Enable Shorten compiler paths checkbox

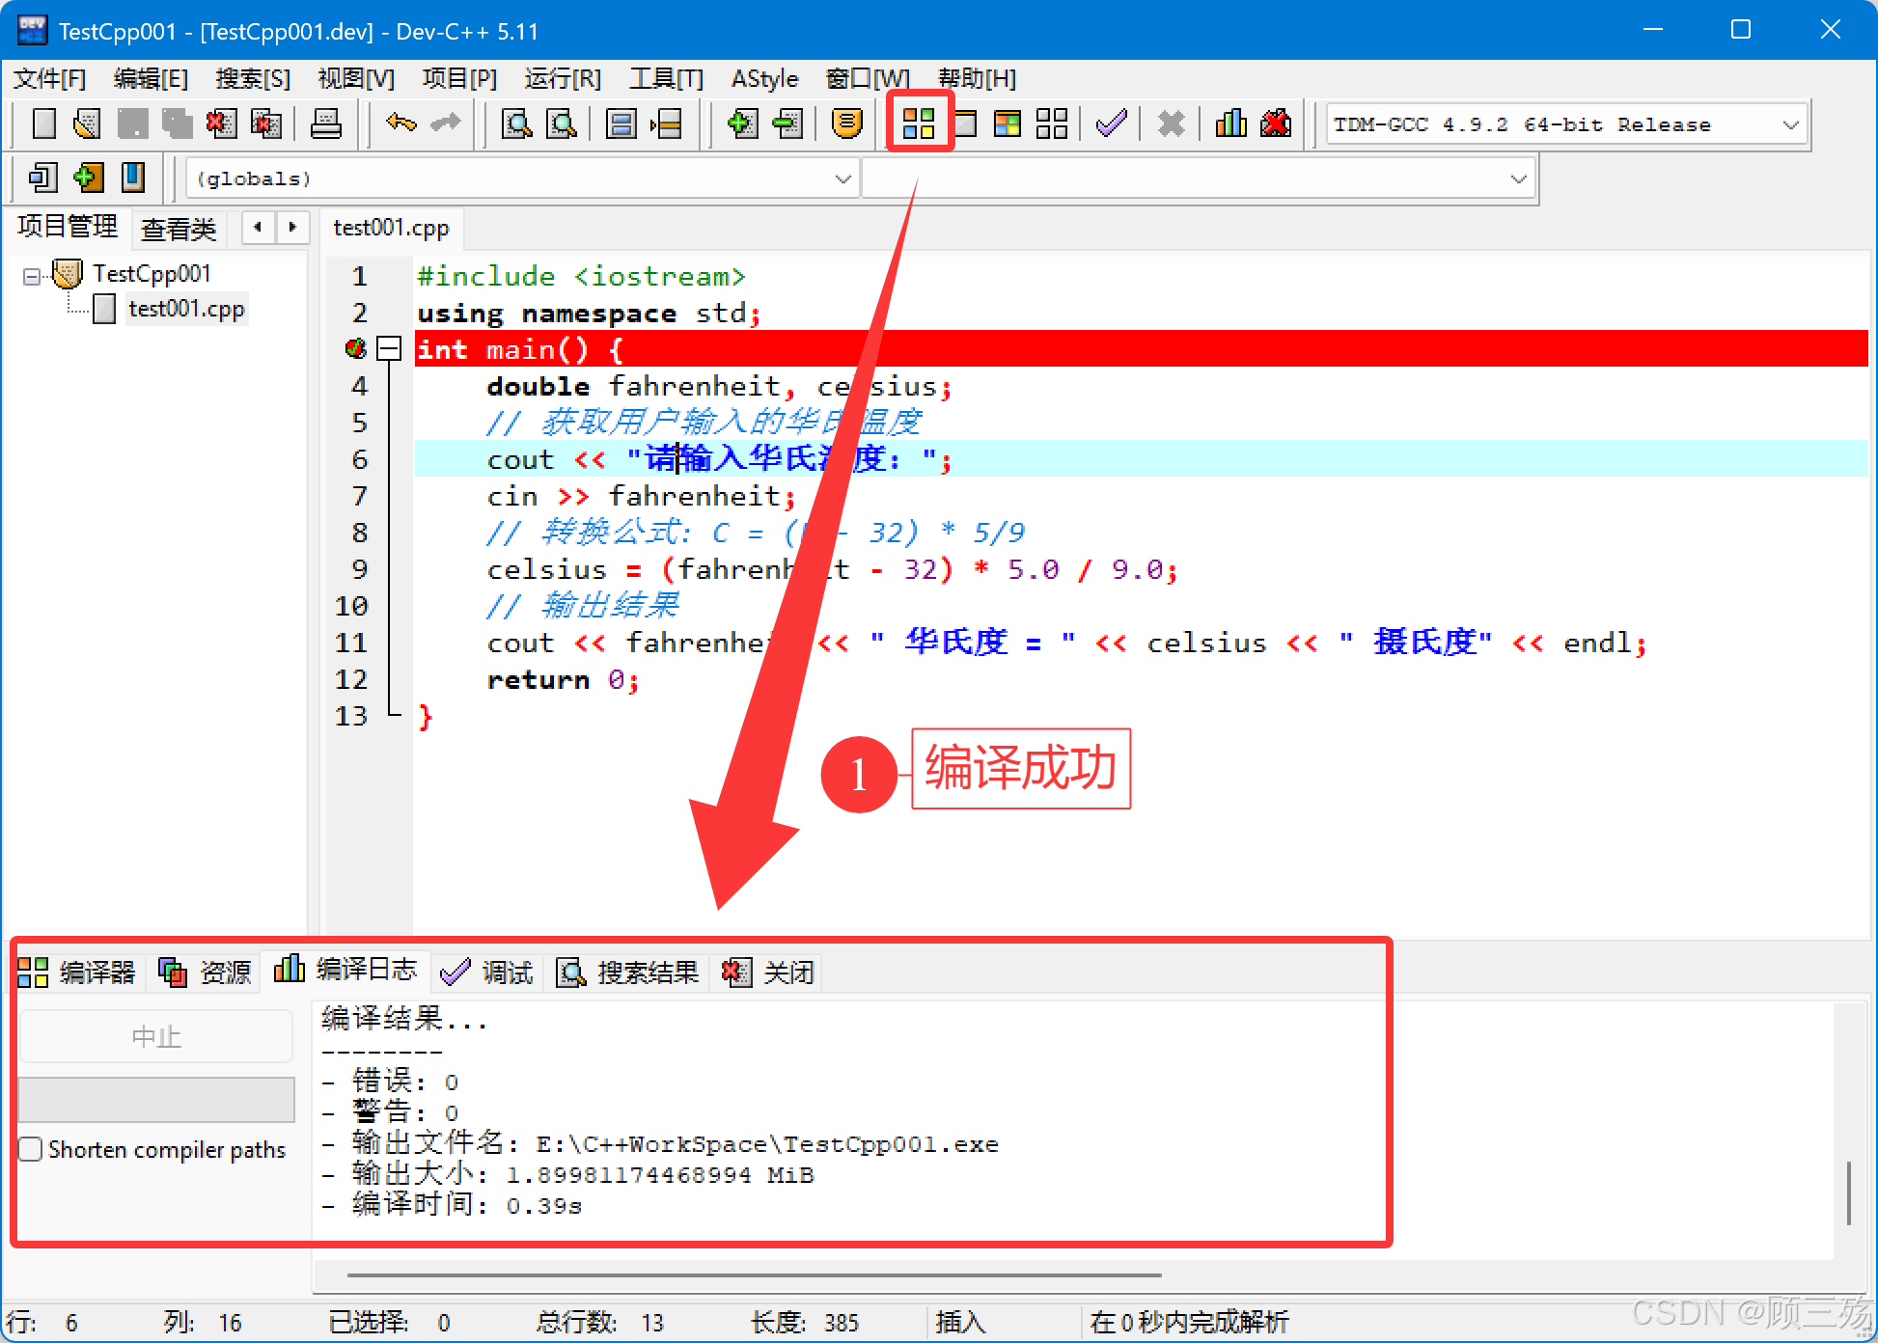pyautogui.click(x=31, y=1149)
